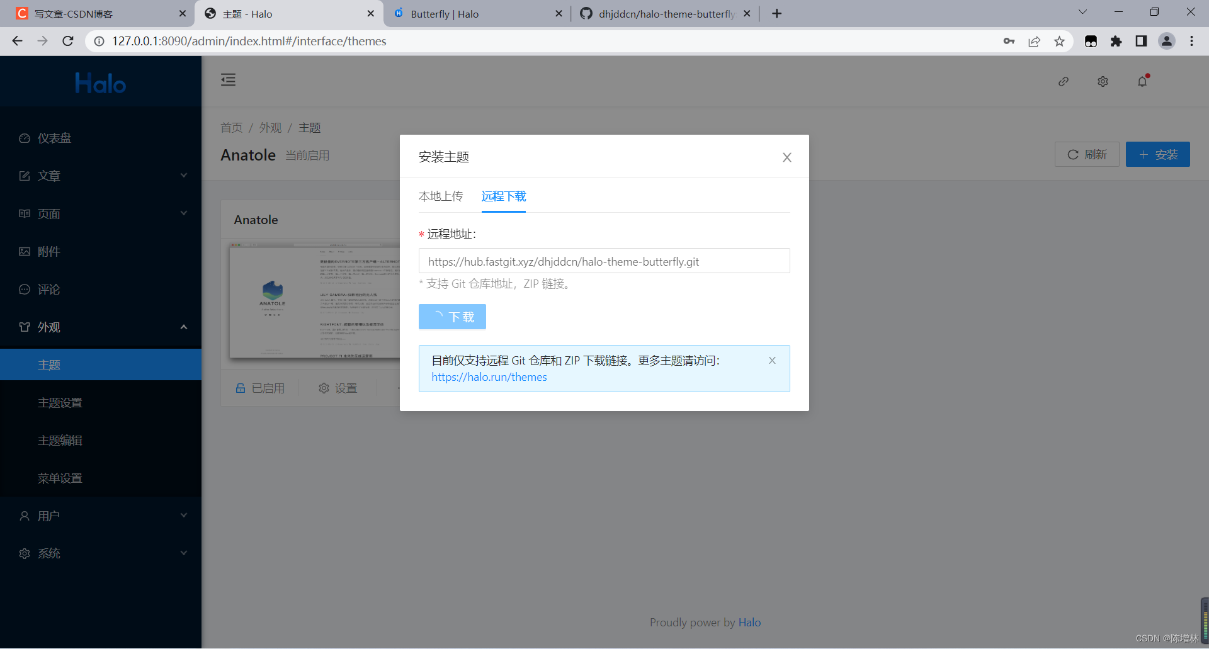
Task: Select the 远程下载 tab
Action: tap(504, 196)
